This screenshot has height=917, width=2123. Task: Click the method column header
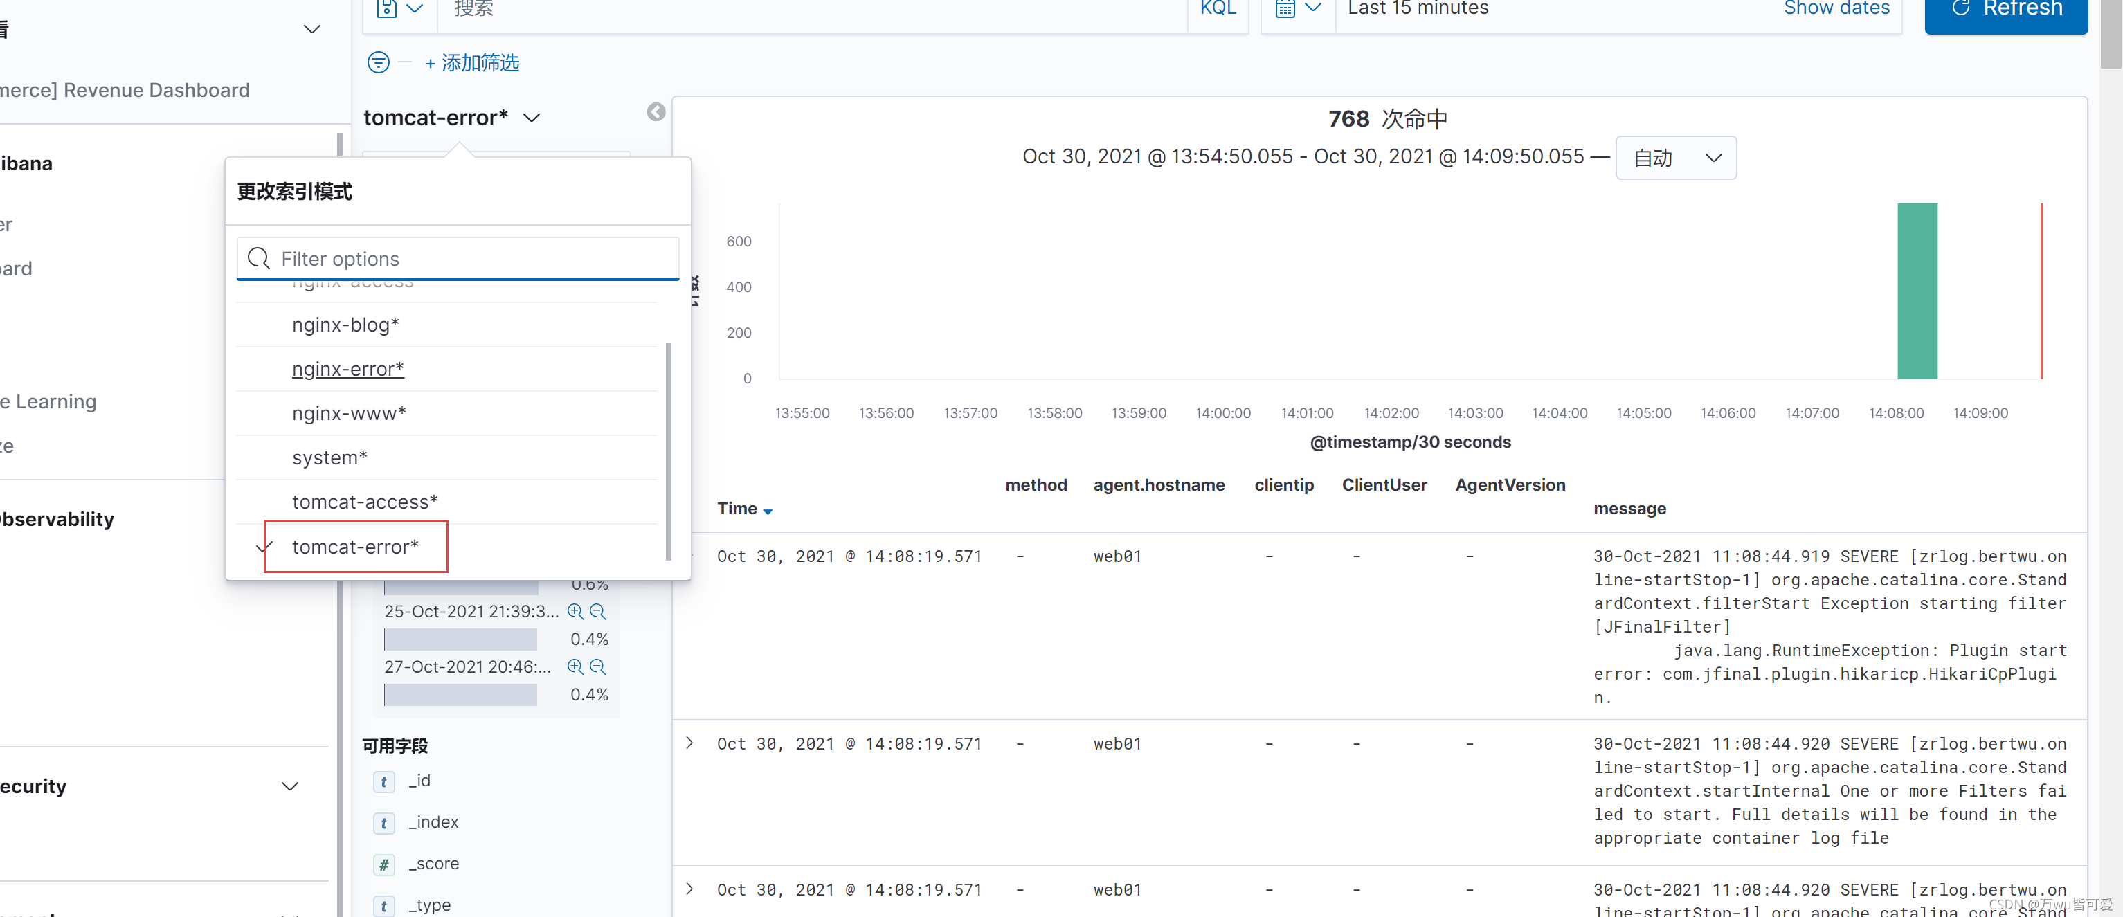pyautogui.click(x=1036, y=485)
